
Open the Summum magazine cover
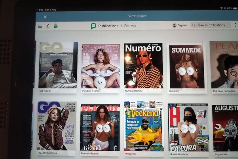point(187,66)
